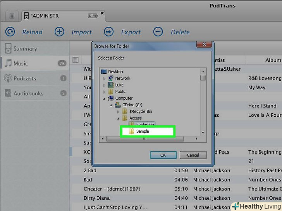Toggle the select-all checkbox in table header

tap(76, 60)
